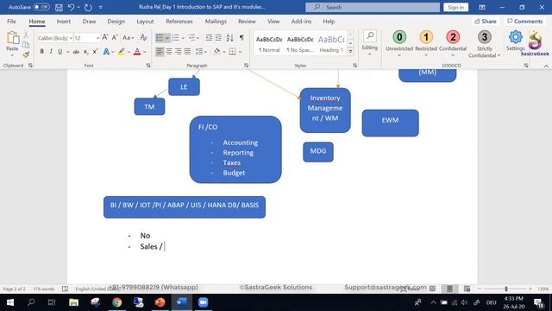Decrease paragraph indent
Image resolution: width=552 pixels, height=311 pixels.
point(209,37)
